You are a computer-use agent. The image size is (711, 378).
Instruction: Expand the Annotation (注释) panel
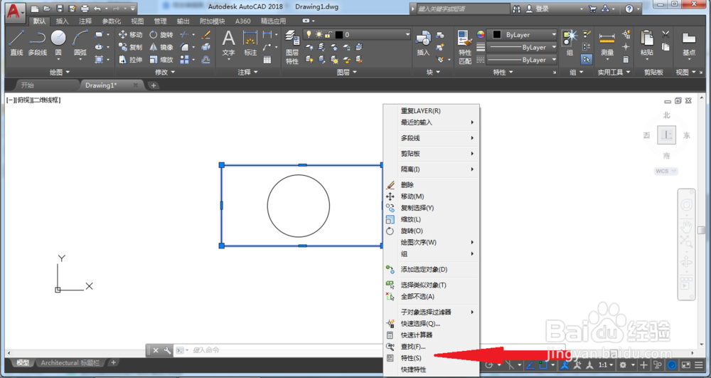[x=247, y=72]
